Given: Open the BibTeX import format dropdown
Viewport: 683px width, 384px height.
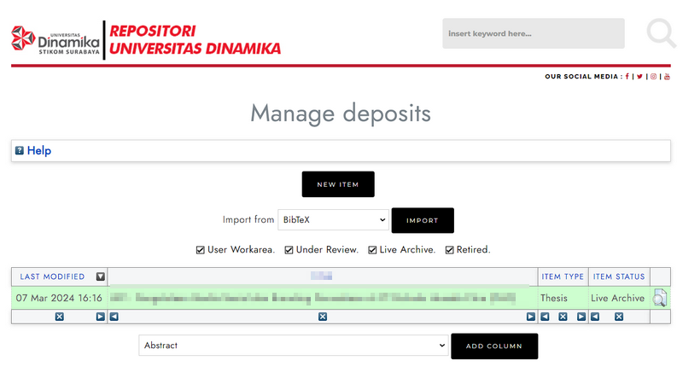Looking at the screenshot, I should click(x=333, y=220).
